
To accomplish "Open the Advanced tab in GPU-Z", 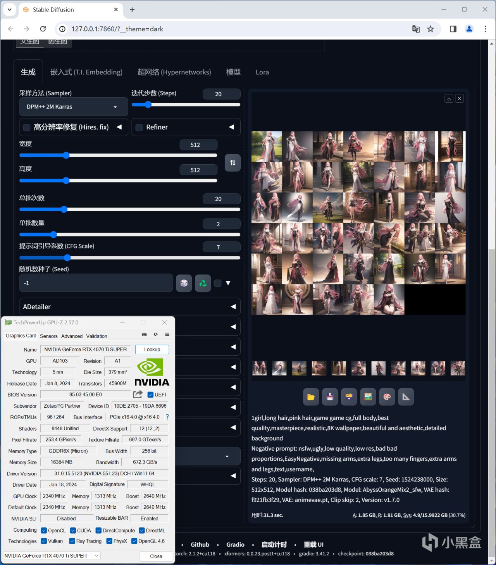I will [72, 336].
